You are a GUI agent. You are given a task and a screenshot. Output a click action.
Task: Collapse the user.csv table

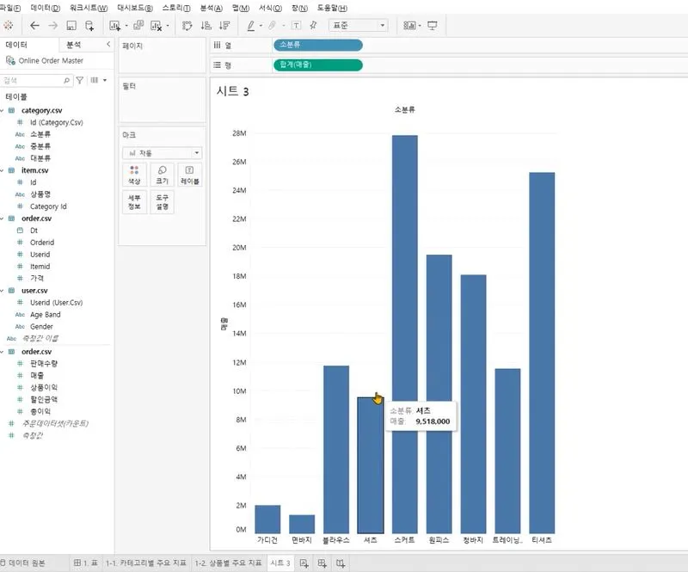[x=3, y=291]
